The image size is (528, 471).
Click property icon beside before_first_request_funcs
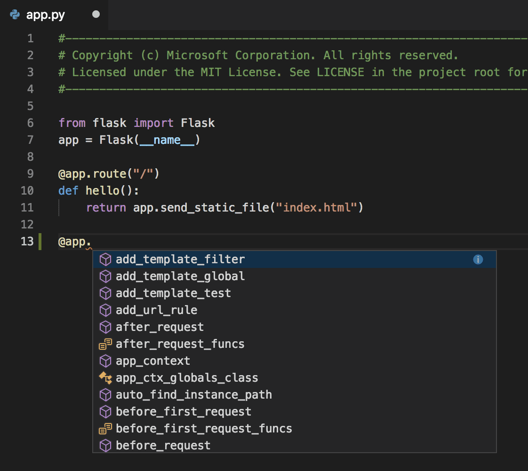click(x=105, y=429)
